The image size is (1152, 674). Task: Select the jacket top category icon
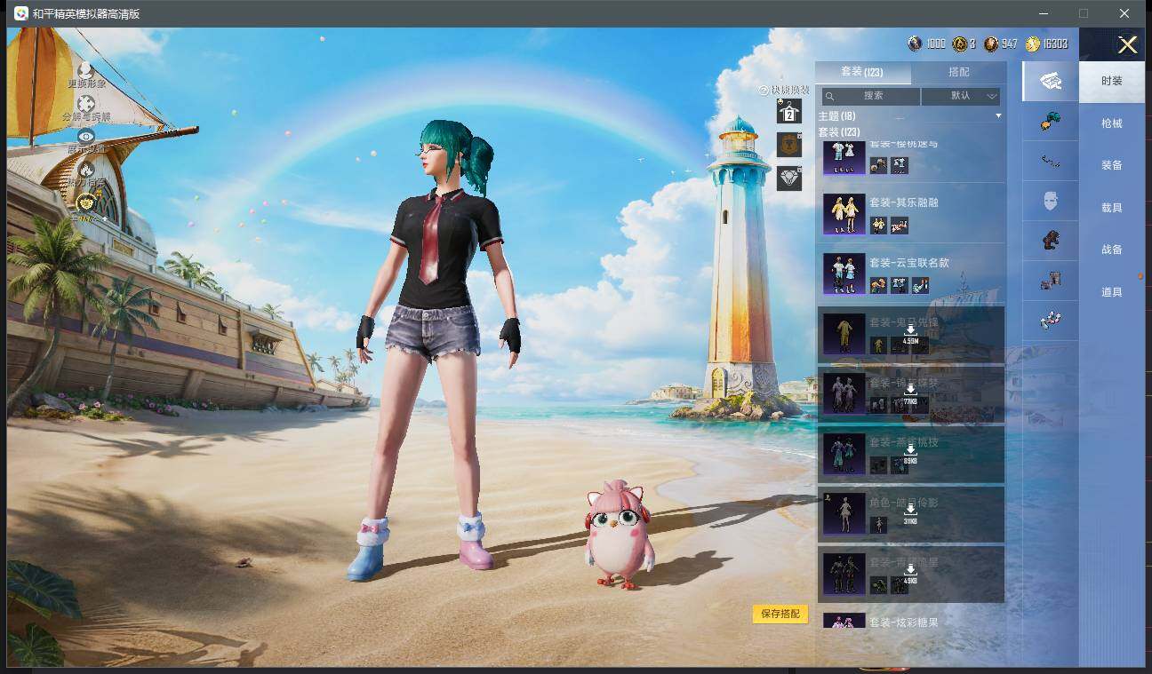coord(1051,241)
